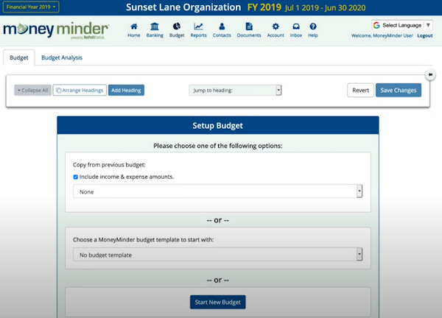This screenshot has width=442, height=318.
Task: Open the Contacts person icon
Action: point(222,26)
